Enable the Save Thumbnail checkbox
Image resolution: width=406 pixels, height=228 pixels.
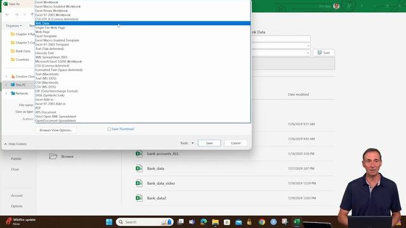pyautogui.click(x=109, y=129)
